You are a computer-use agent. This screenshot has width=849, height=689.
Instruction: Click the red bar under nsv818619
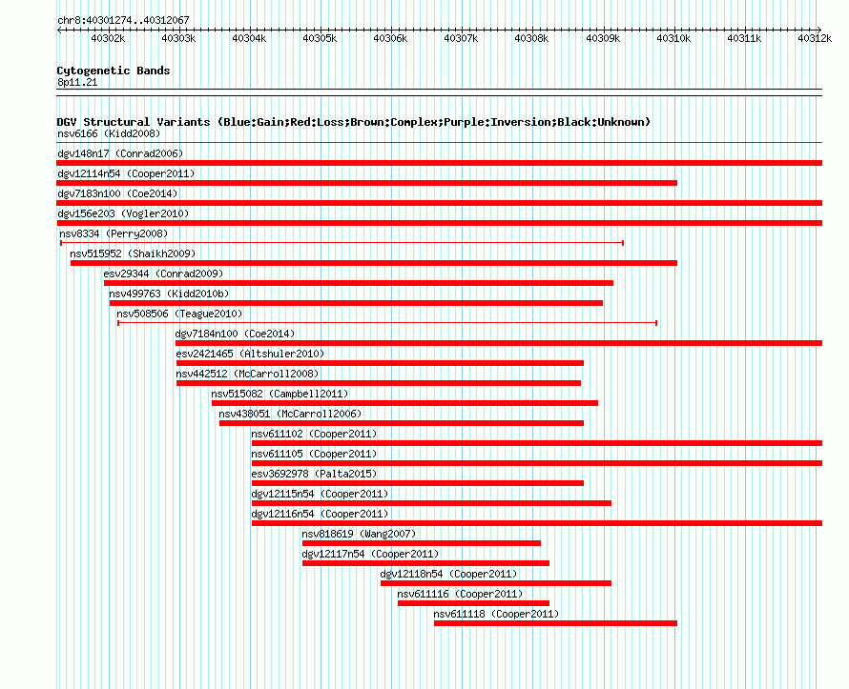click(x=422, y=543)
